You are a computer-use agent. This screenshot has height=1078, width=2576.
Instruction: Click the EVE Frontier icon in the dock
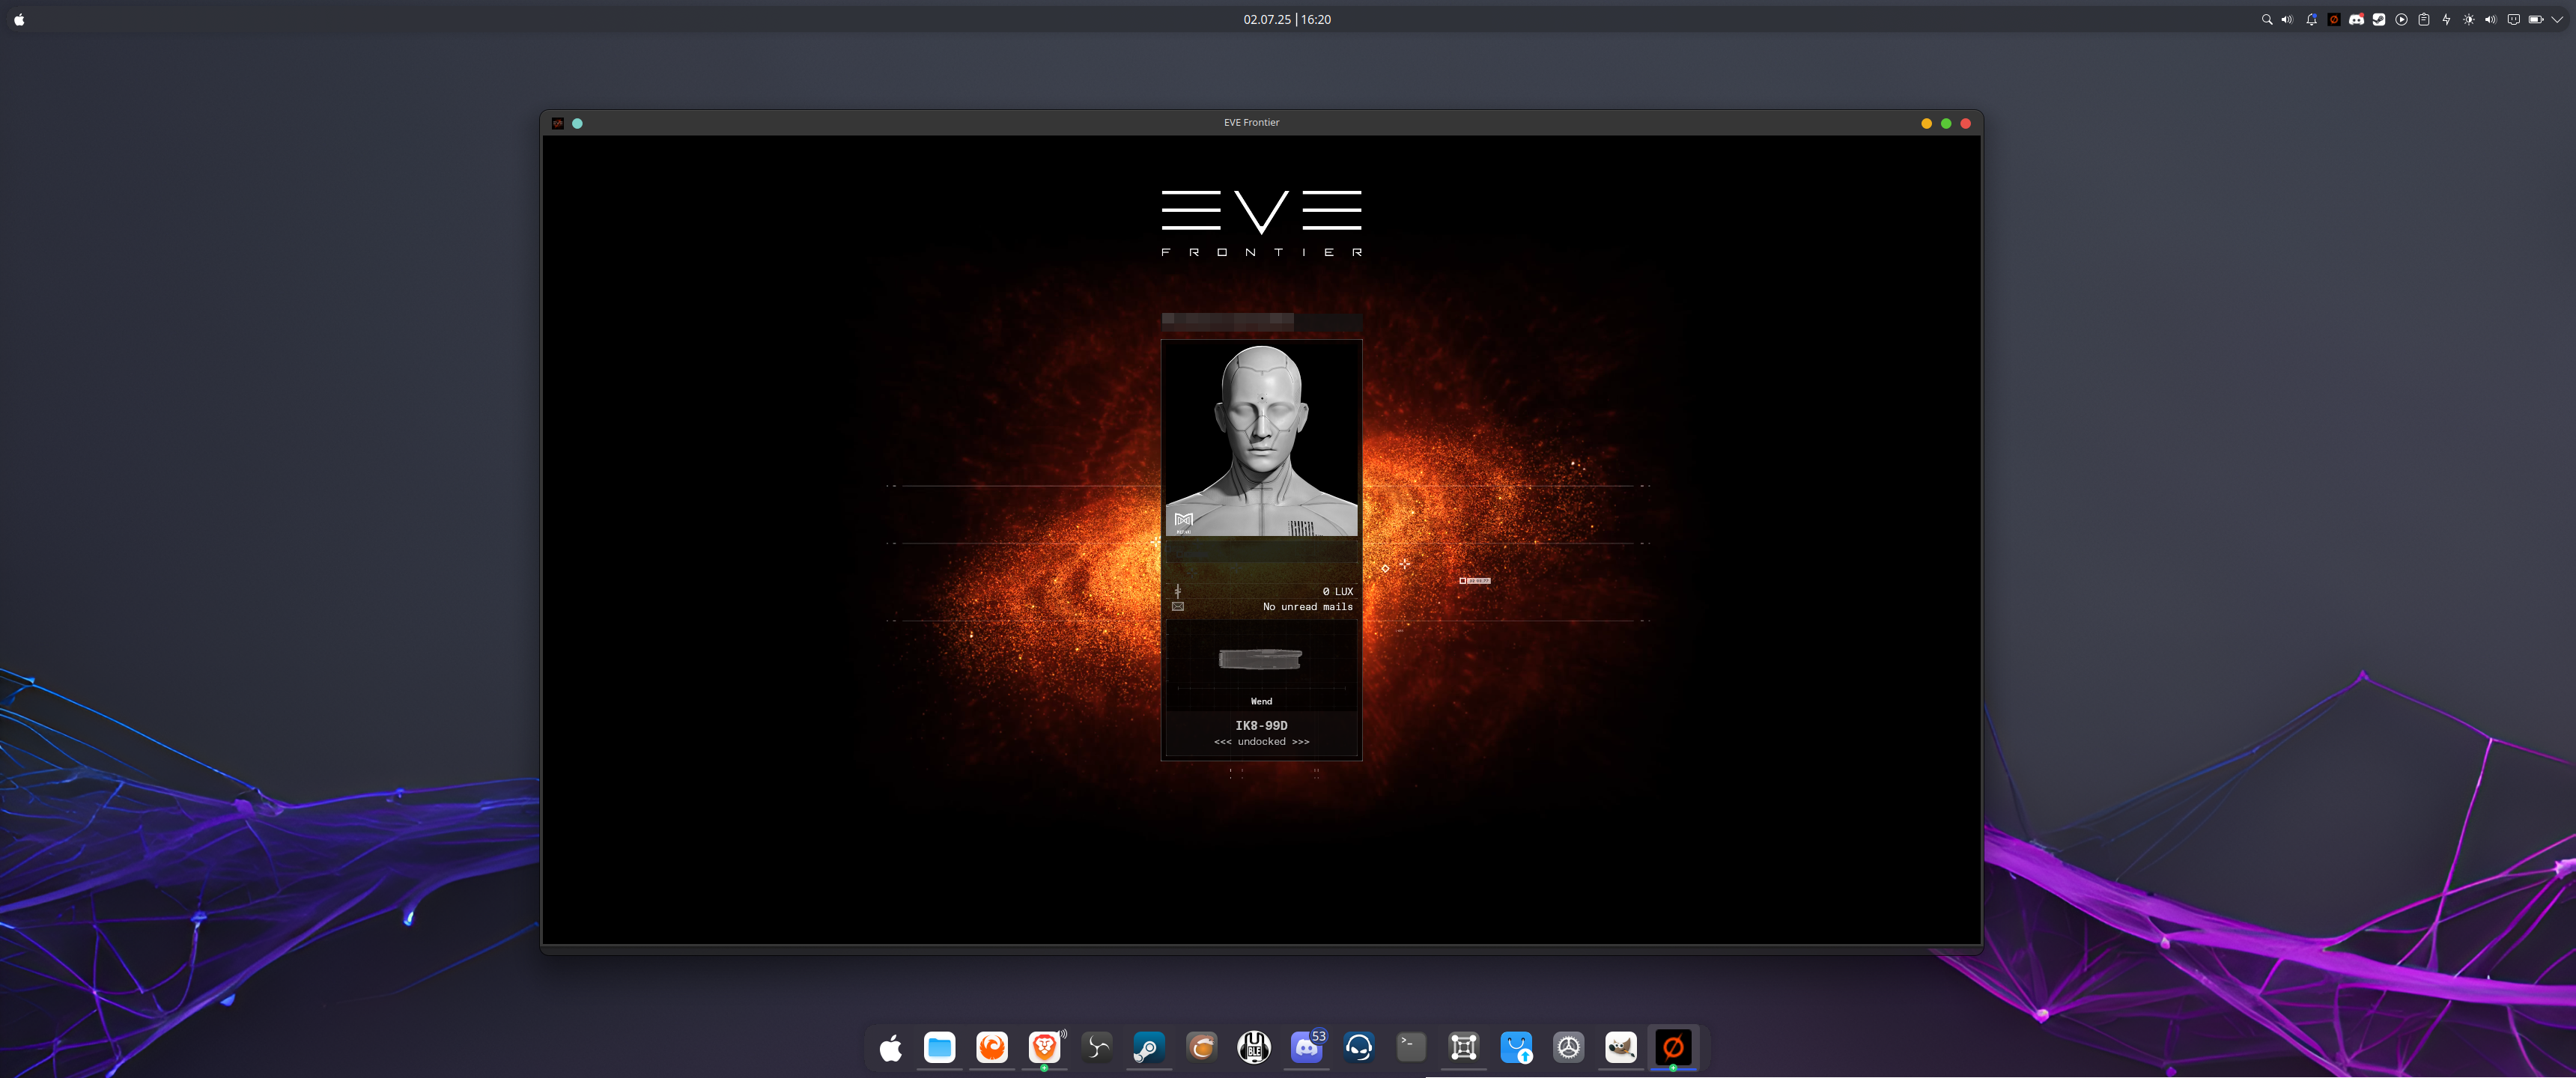[x=1673, y=1047]
